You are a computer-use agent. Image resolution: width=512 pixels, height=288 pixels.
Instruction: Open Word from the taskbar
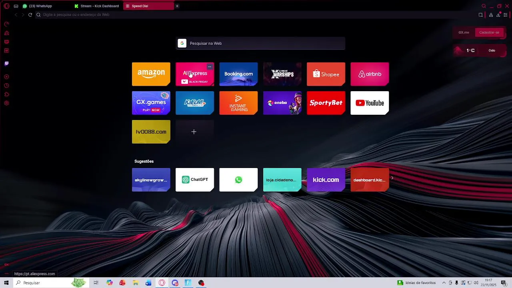148,283
